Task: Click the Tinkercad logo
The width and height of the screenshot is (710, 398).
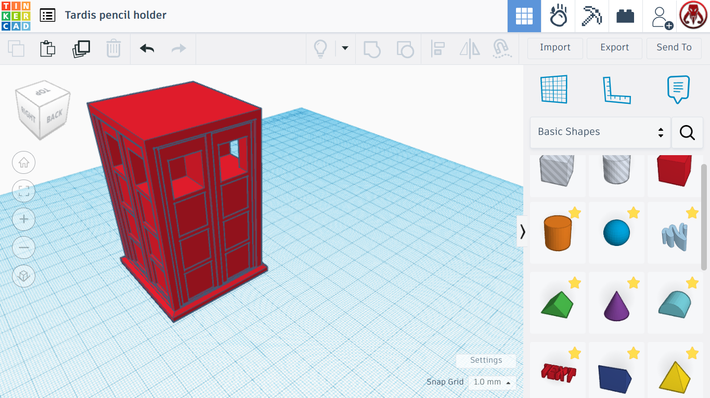Action: (16, 16)
